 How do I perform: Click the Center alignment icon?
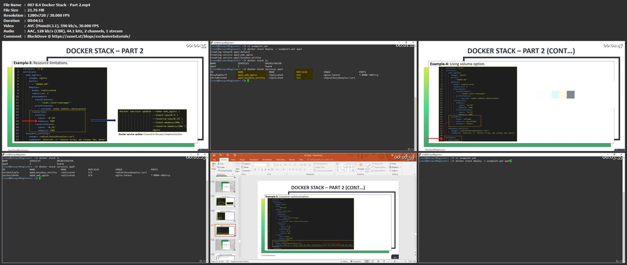(x=293, y=169)
